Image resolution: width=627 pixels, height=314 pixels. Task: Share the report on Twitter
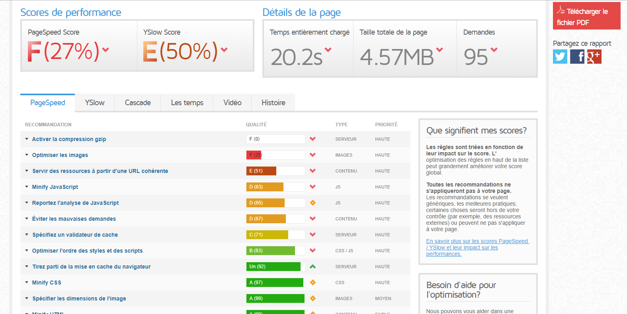560,57
